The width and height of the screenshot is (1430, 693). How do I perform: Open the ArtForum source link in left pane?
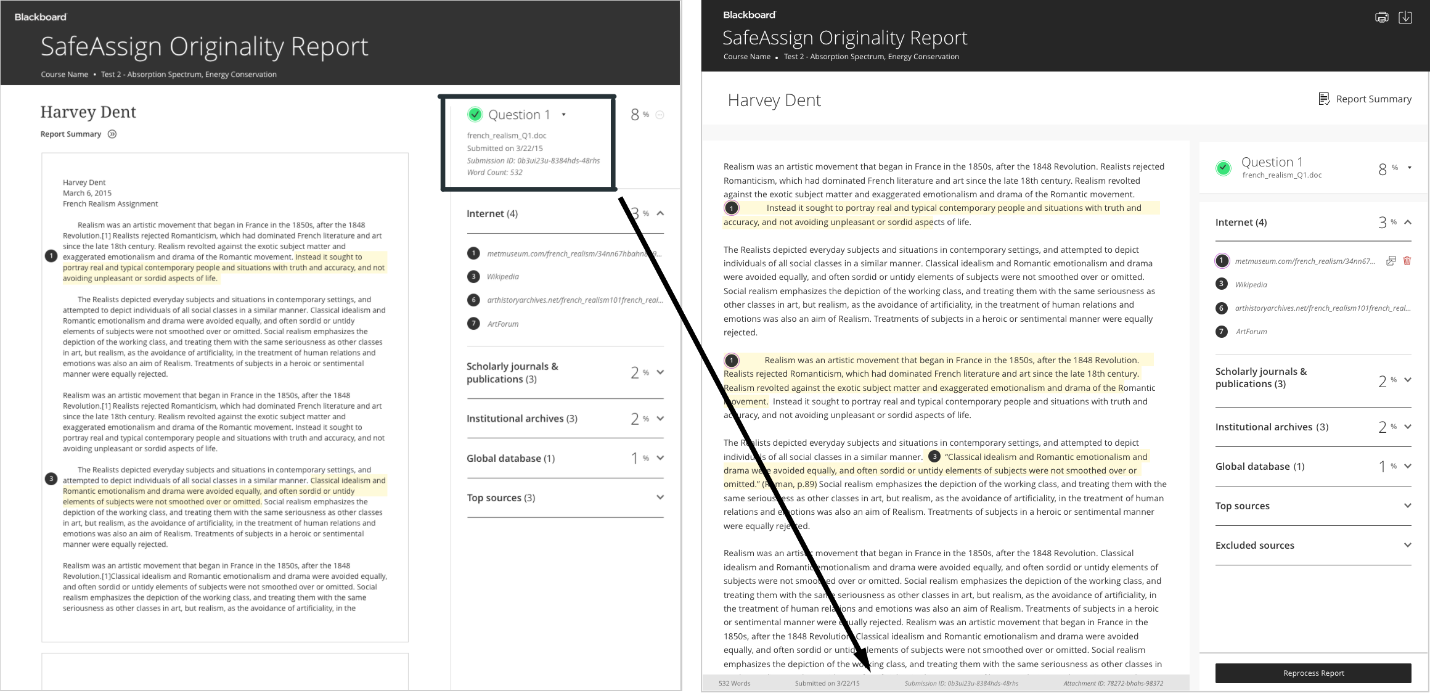click(x=502, y=324)
